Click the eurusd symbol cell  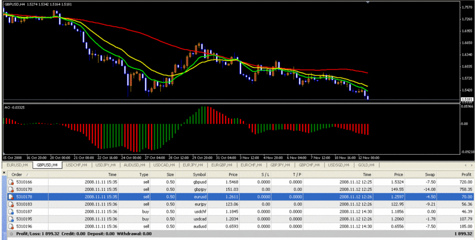[x=200, y=197]
